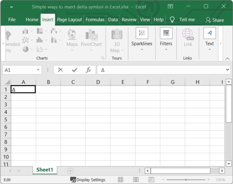Viewport: 233px width, 184px height.
Task: Switch to Normal view in status bar
Action: click(120, 180)
